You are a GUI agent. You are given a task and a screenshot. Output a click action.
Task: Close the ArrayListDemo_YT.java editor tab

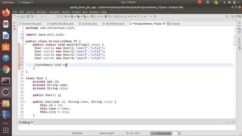164,23
